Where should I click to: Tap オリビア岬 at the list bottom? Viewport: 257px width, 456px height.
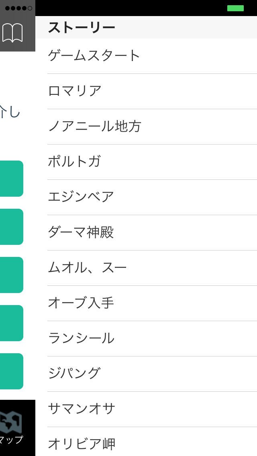click(82, 444)
